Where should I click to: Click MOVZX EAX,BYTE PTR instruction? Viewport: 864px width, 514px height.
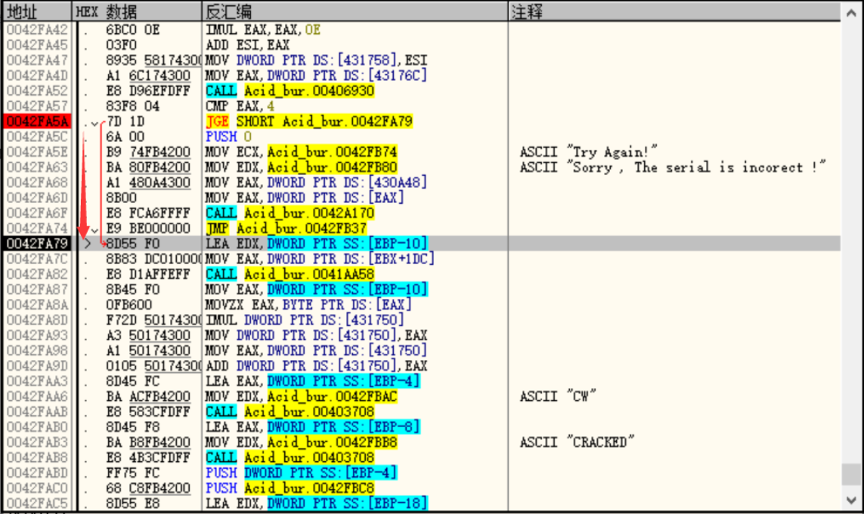(308, 305)
